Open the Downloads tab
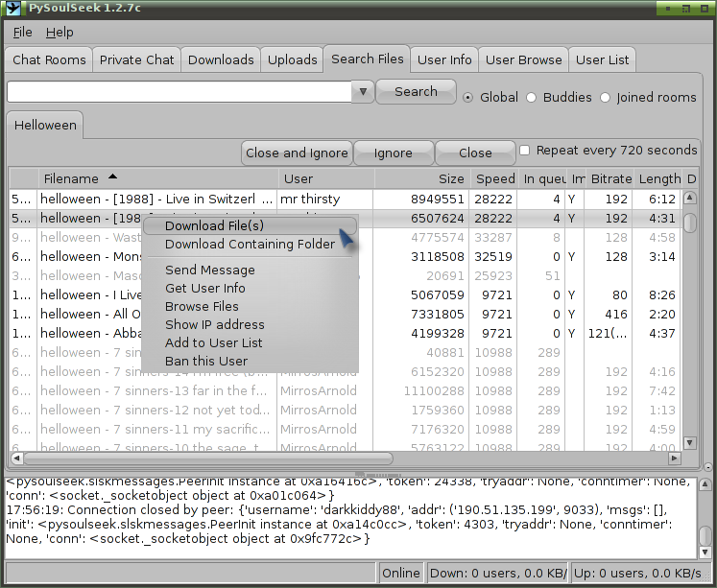Screen dimensions: 717x588 [221, 59]
